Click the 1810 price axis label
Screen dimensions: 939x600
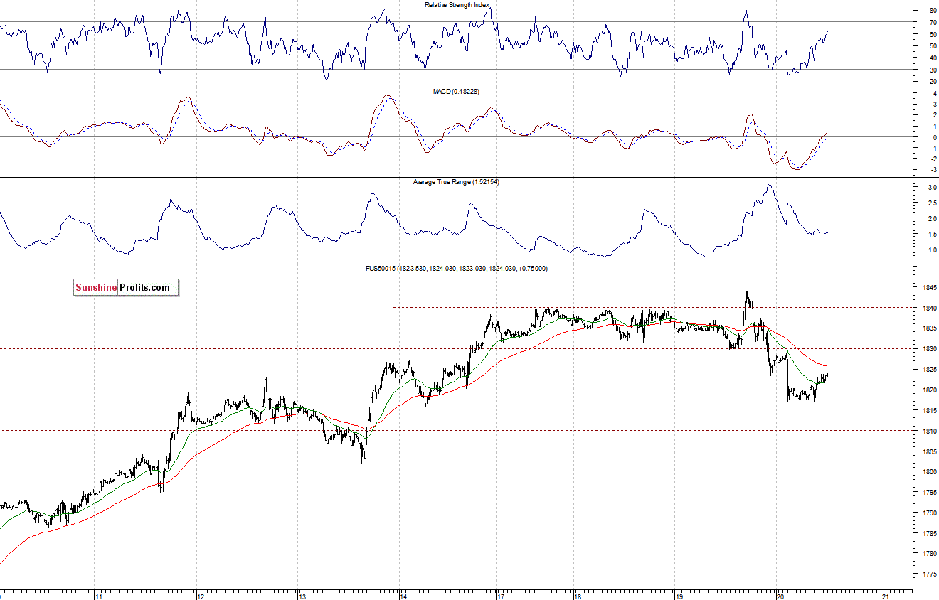coord(929,431)
